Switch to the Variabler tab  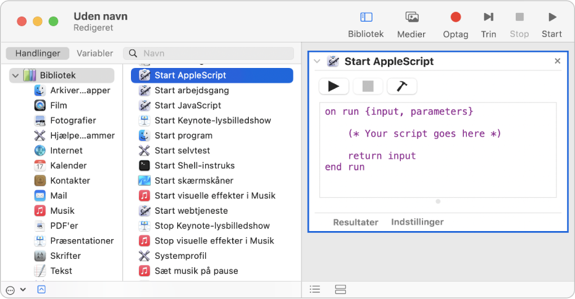pyautogui.click(x=94, y=53)
